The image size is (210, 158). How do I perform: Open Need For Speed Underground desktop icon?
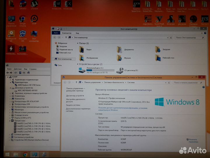tap(136, 6)
